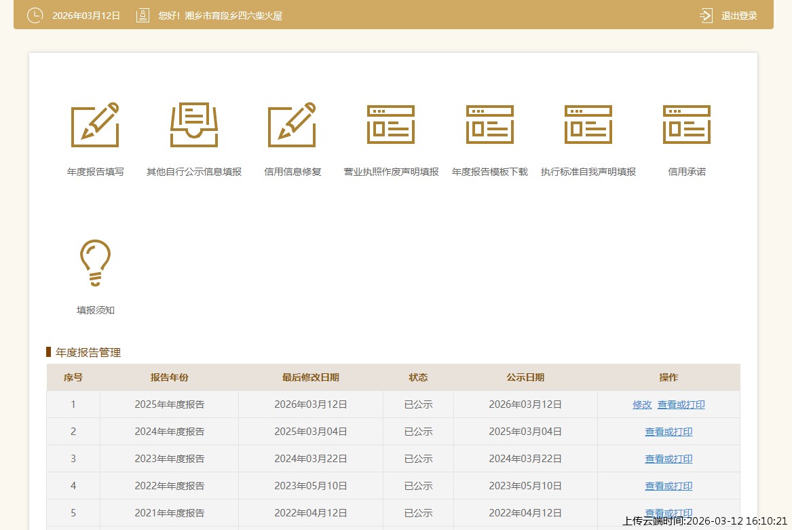Open 执行标准自我声明填报 icon
This screenshot has height=530, width=792.
tap(588, 125)
